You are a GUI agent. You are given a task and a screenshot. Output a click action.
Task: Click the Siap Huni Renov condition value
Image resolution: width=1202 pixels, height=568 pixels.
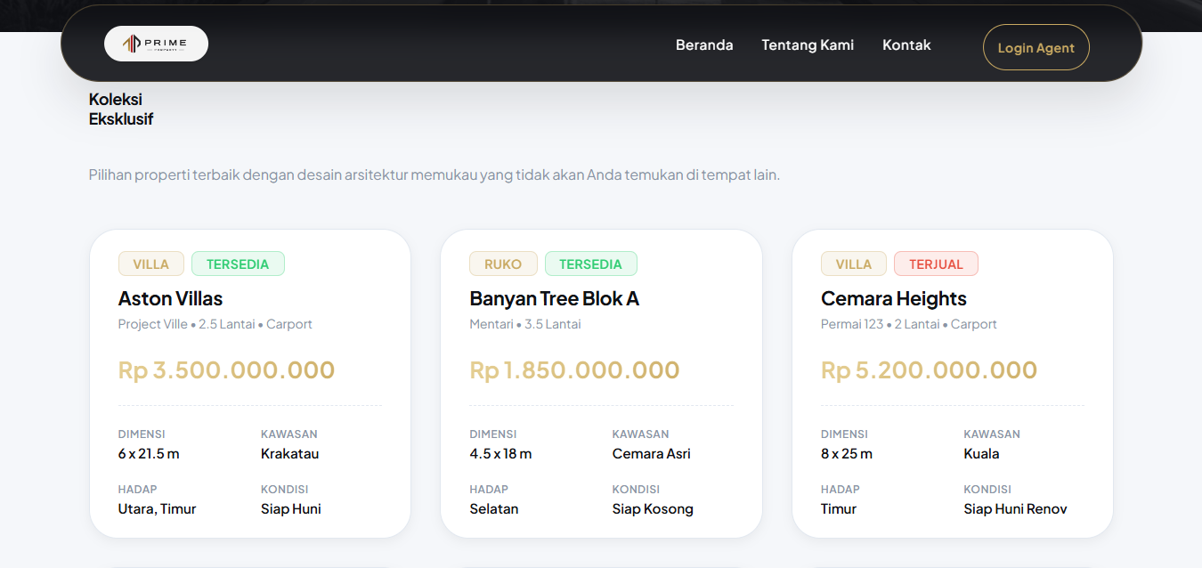pos(1015,508)
